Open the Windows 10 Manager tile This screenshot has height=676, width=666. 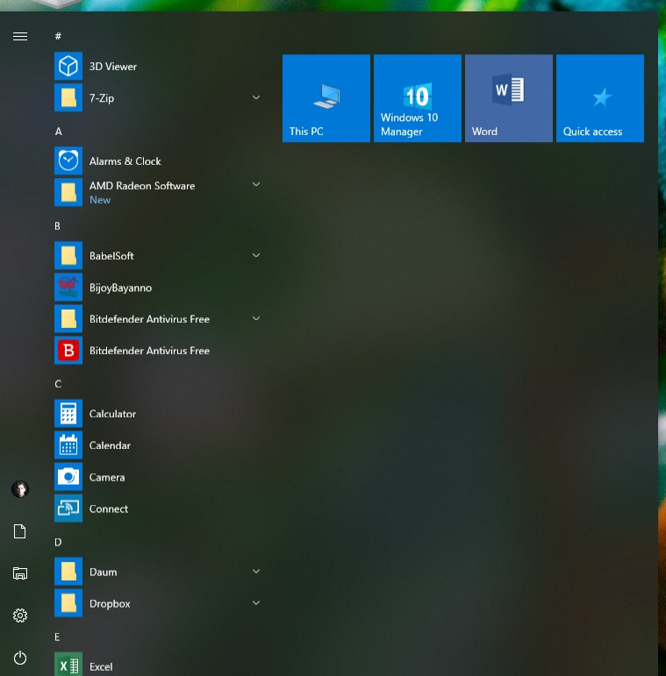[x=418, y=98]
